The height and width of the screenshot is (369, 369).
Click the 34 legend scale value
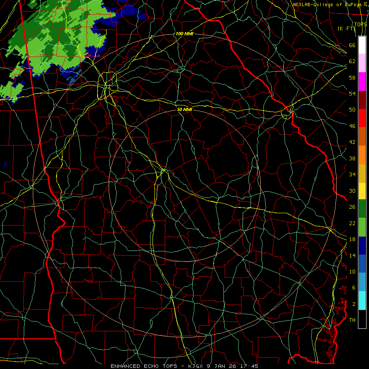pos(352,175)
